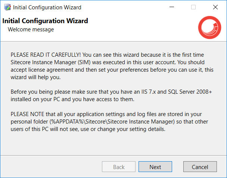The width and height of the screenshot is (227, 178).
Task: Click the PLEASE NOTE paragraph
Action: click(x=109, y=122)
